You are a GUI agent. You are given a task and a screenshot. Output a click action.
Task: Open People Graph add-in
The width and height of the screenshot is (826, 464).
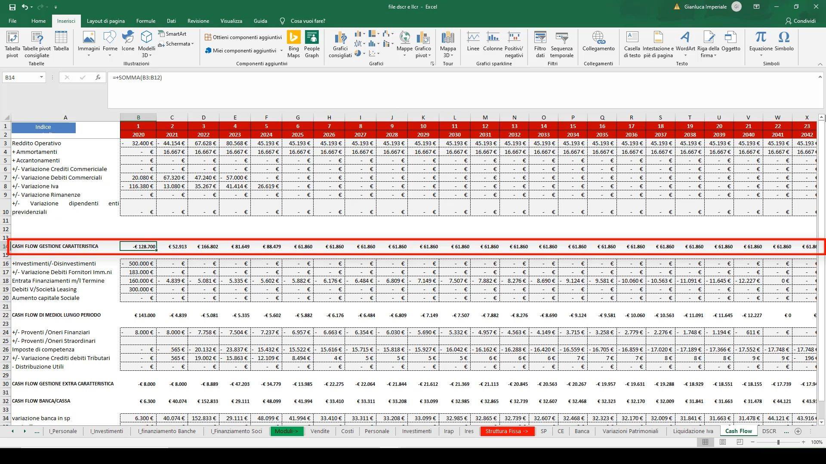pos(312,44)
